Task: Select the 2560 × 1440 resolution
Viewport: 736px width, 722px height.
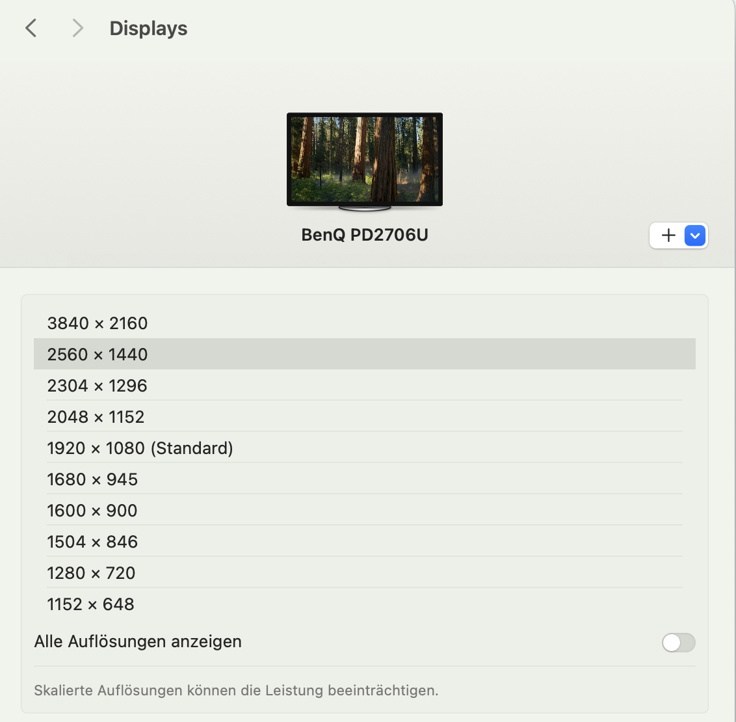Action: click(98, 354)
